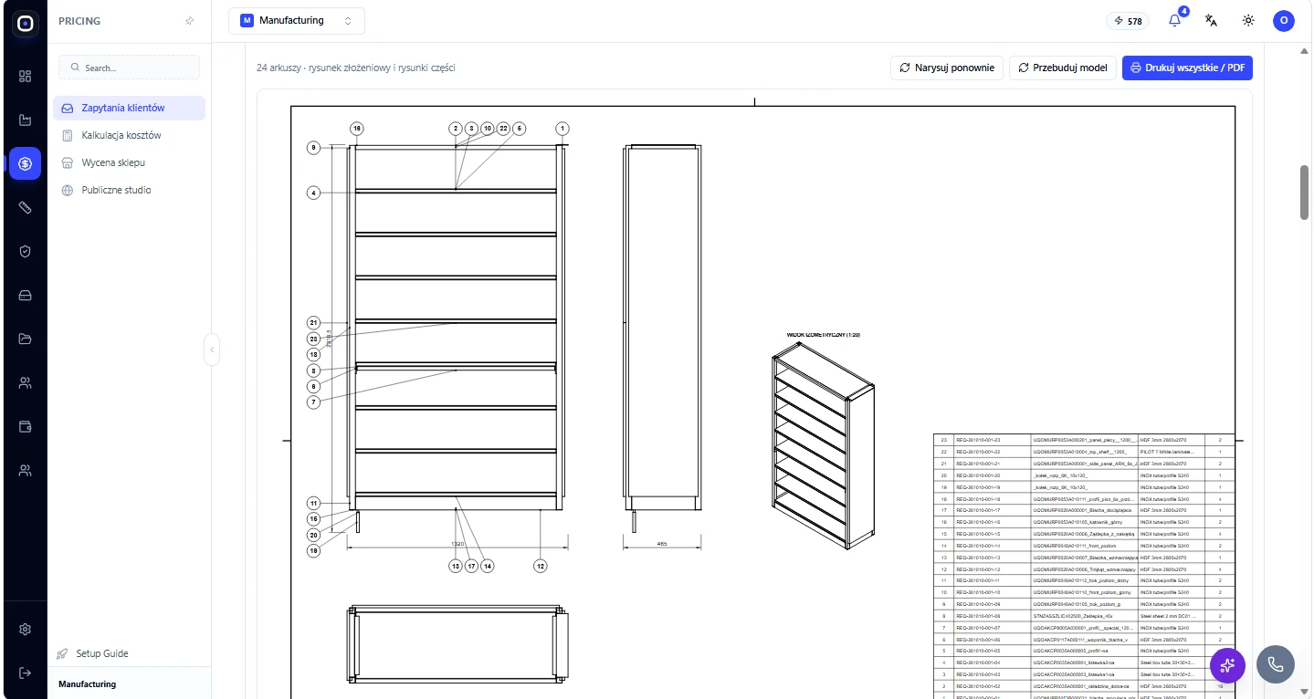
Task: Click balloon number 12 on the drawing
Action: point(541,566)
